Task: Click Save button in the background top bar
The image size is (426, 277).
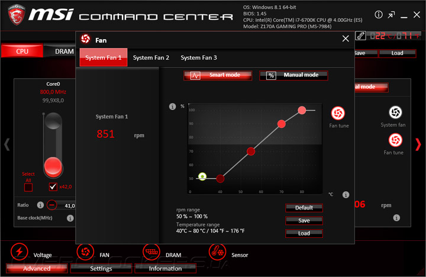Action: pos(366,53)
